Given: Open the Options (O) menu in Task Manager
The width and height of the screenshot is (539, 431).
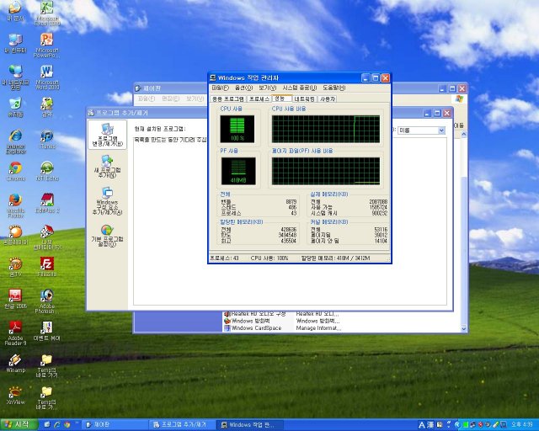Looking at the screenshot, I should click(x=243, y=88).
